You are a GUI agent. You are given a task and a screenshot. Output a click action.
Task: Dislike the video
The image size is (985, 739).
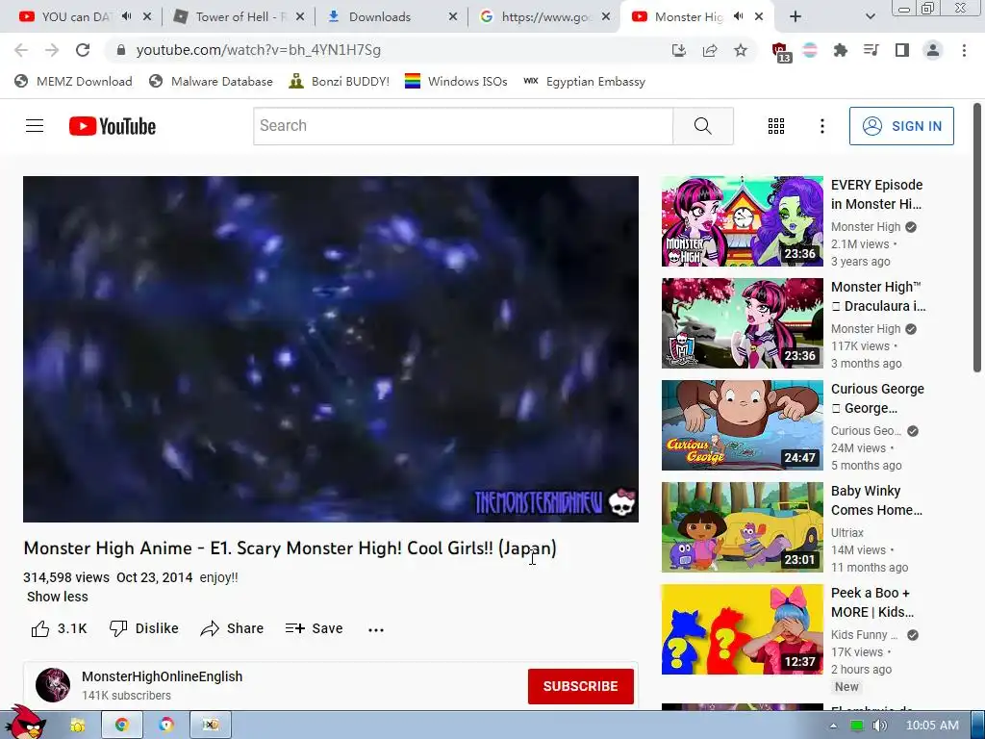pos(144,628)
